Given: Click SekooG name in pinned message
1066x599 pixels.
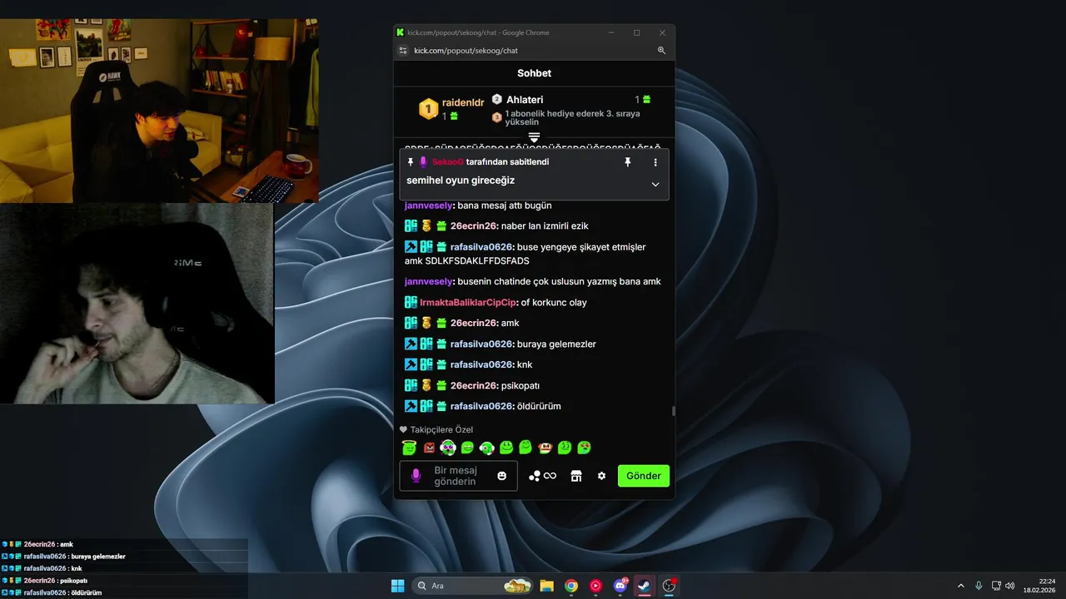Looking at the screenshot, I should 447,162.
